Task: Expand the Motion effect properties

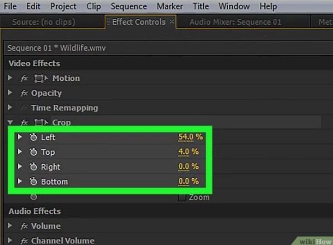Action: pyautogui.click(x=10, y=78)
